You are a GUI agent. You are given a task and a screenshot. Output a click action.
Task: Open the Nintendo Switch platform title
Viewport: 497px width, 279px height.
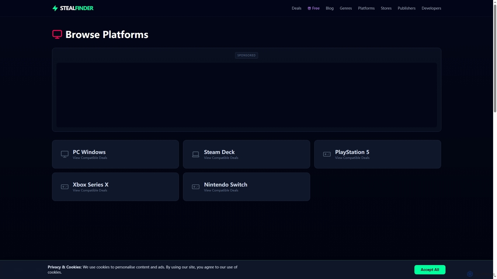(226, 184)
